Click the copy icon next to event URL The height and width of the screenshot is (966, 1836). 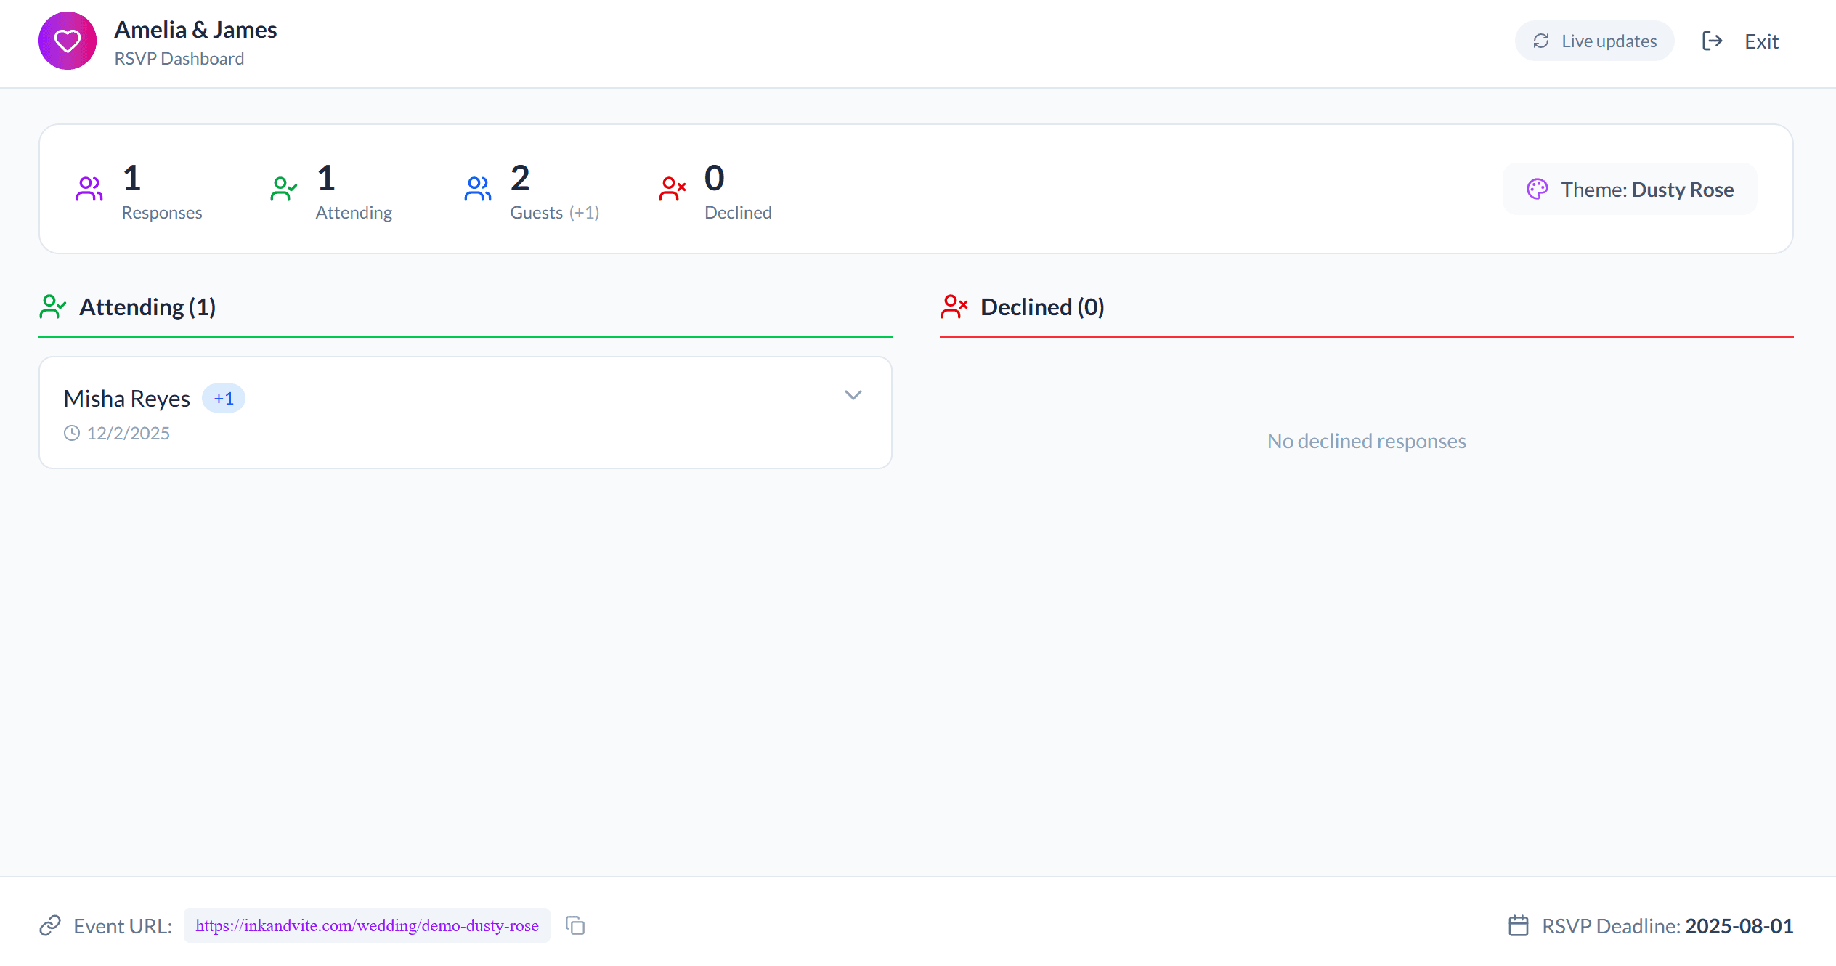[575, 925]
